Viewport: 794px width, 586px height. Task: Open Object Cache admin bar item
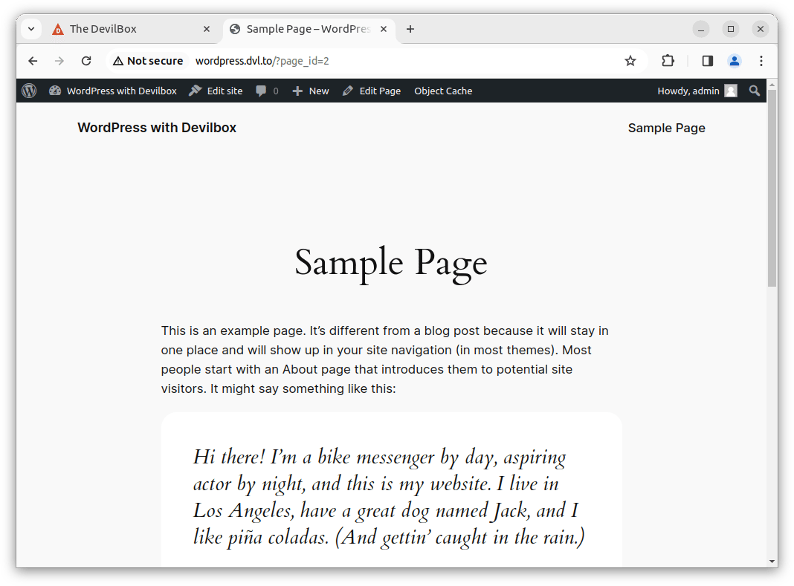443,91
